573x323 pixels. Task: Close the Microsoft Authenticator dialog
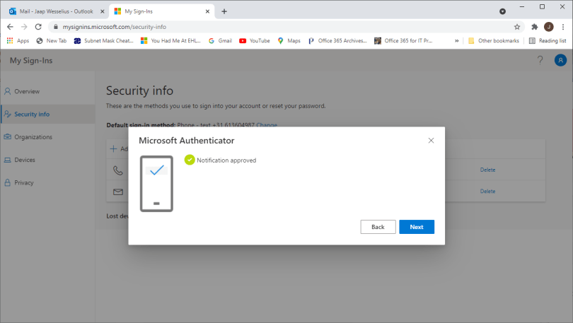click(432, 141)
